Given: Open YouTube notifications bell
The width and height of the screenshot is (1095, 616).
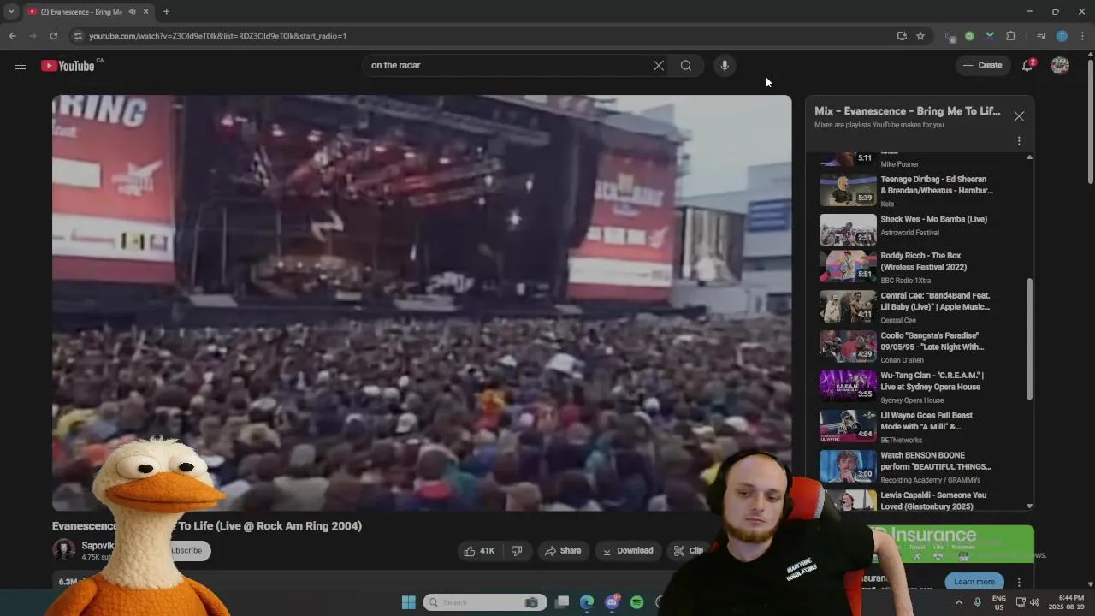Looking at the screenshot, I should [x=1027, y=65].
